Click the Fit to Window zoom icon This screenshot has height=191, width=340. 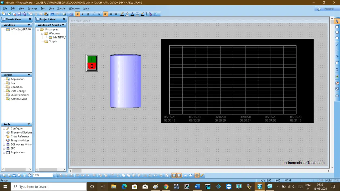(14, 175)
